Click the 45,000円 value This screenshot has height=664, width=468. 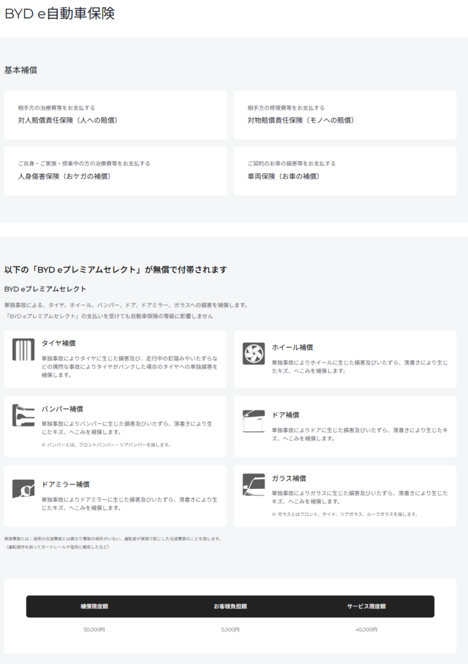coord(366,630)
